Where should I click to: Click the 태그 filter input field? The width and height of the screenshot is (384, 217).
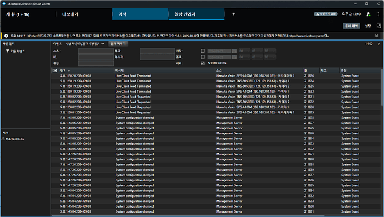click(x=157, y=51)
